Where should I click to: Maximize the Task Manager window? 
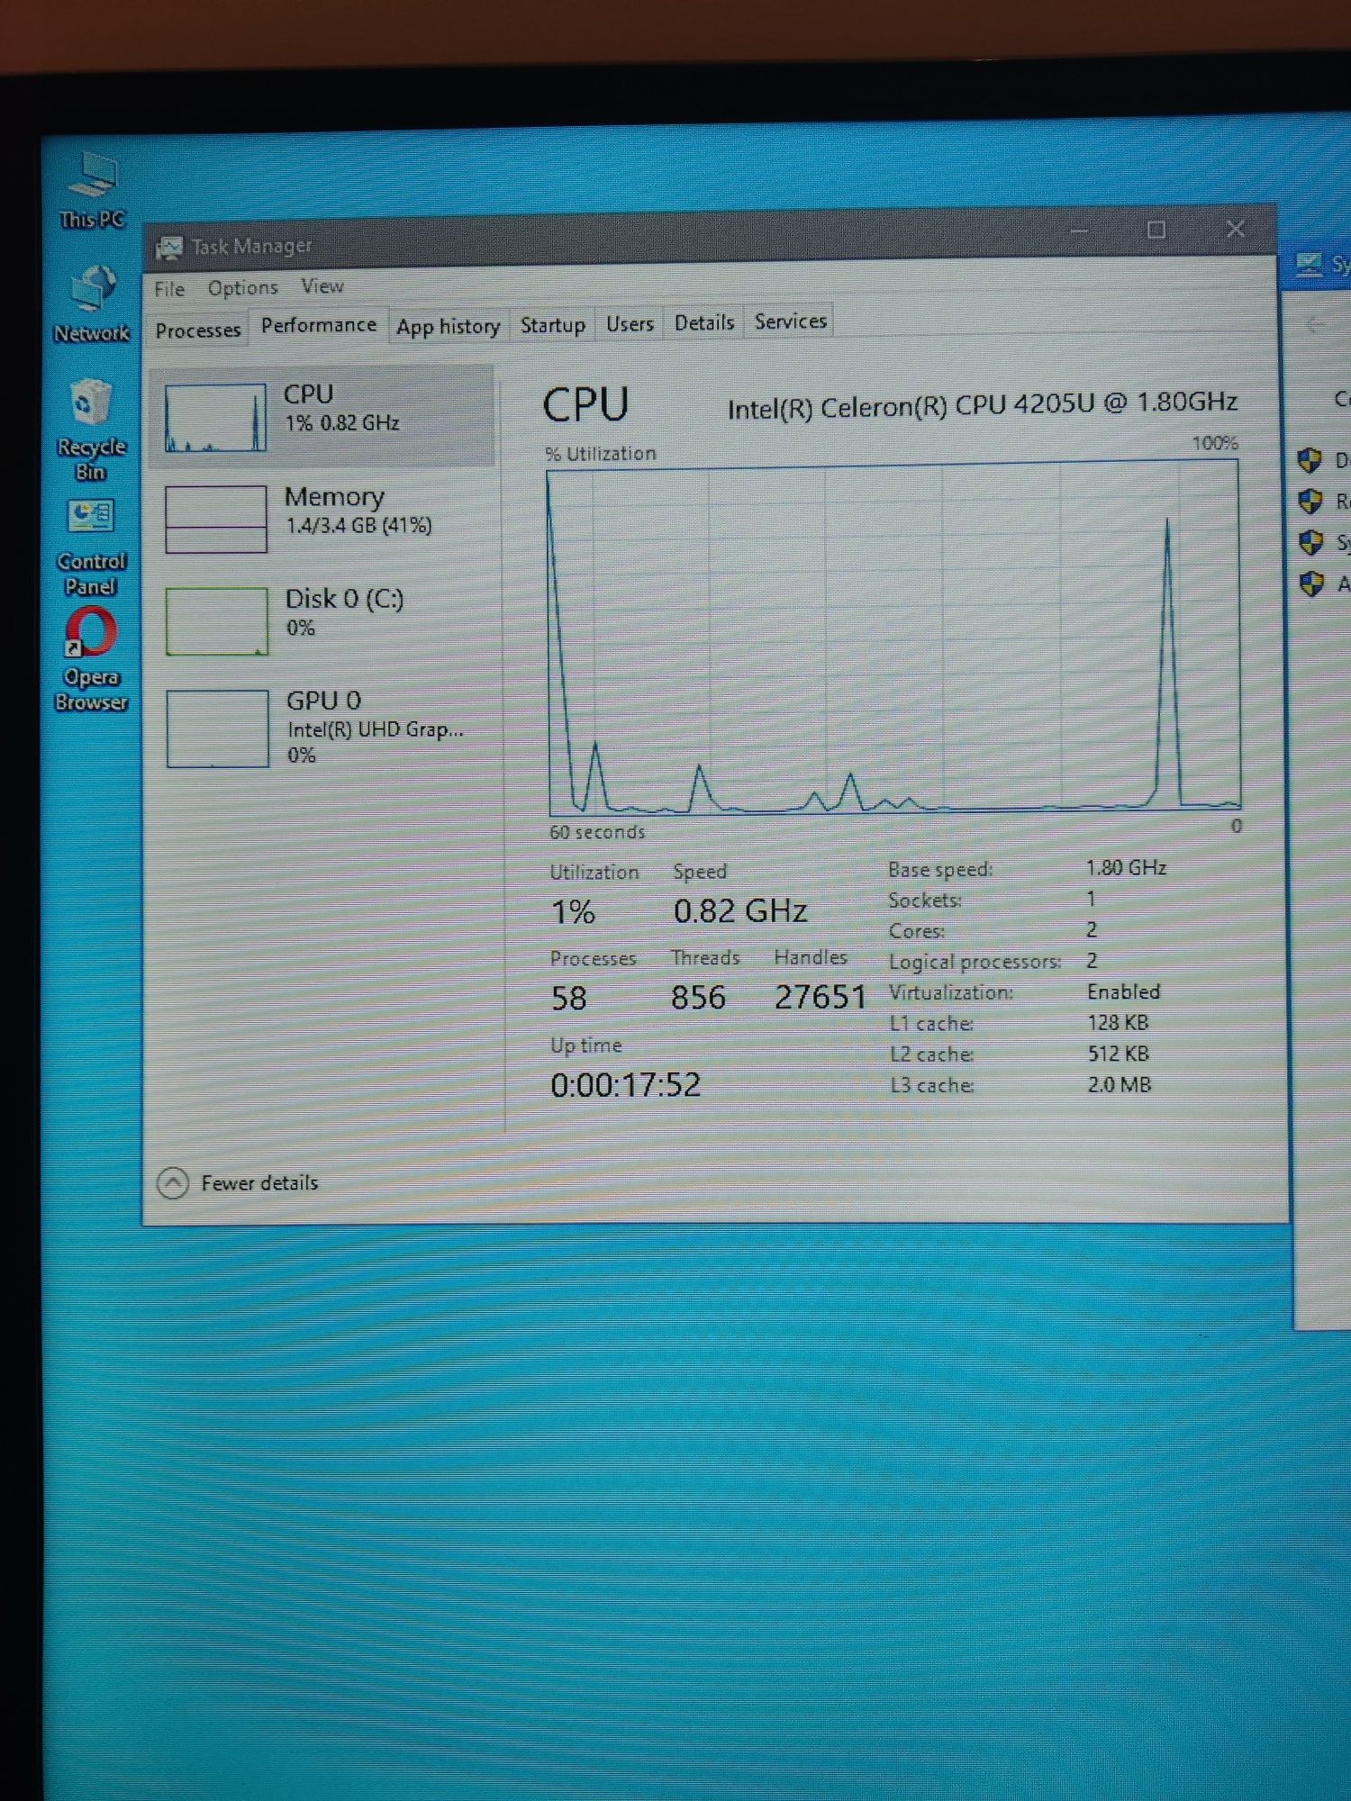coord(1156,231)
